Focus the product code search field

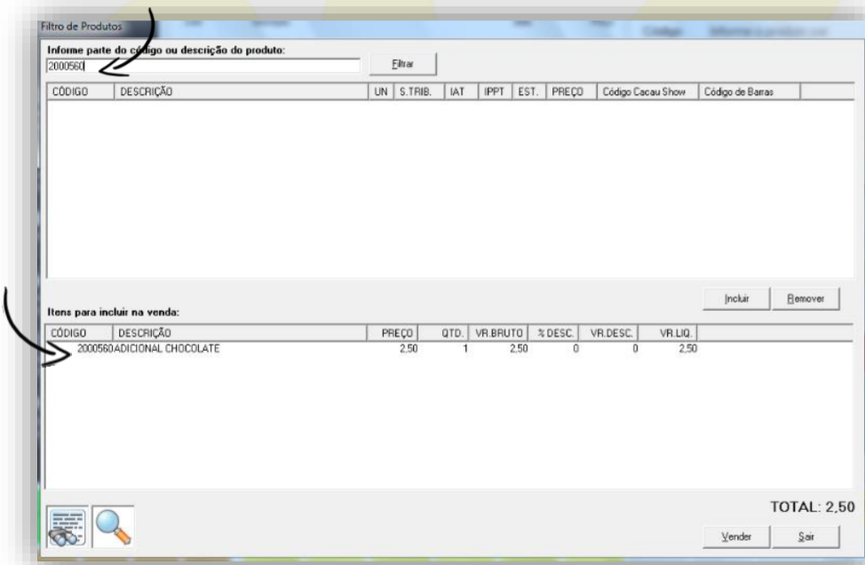coord(203,67)
